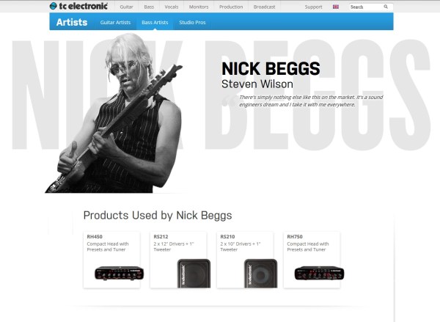Select the UK flag language icon

pos(336,7)
